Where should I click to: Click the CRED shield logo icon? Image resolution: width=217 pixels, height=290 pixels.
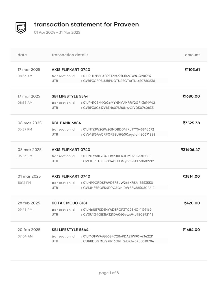coord(21,28)
